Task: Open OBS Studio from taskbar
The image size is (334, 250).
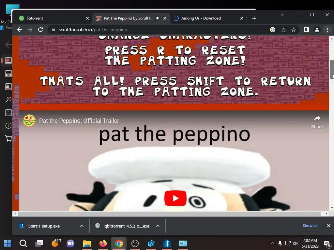Action: pos(135,243)
